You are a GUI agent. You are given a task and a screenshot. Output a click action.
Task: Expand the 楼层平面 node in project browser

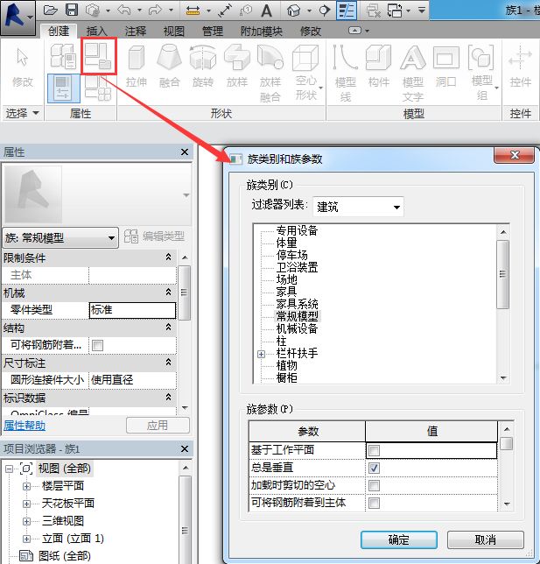pyautogui.click(x=26, y=486)
